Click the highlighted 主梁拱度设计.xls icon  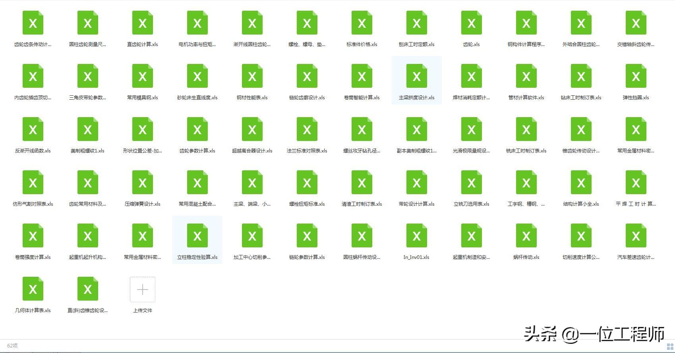coord(417,76)
